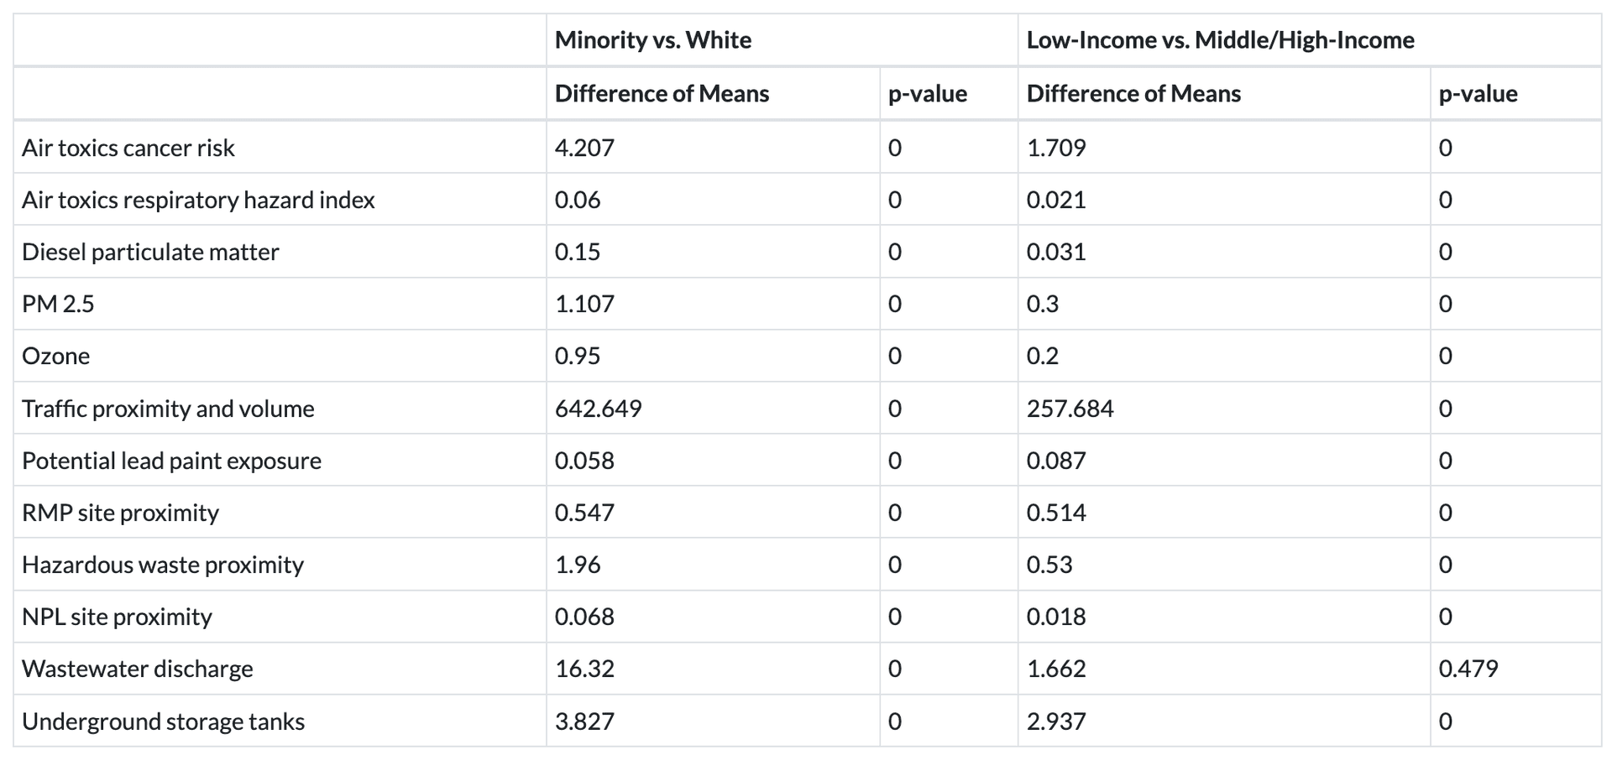Select the 'Wastewater discharge' row label

(x=138, y=669)
